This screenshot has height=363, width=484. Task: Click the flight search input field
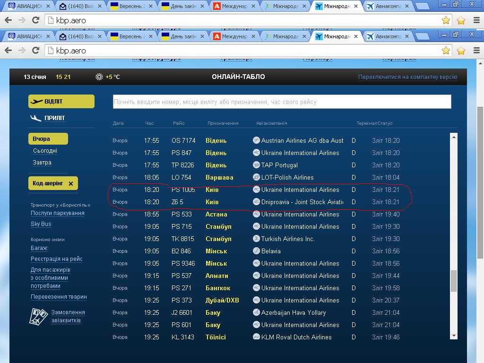(x=282, y=102)
